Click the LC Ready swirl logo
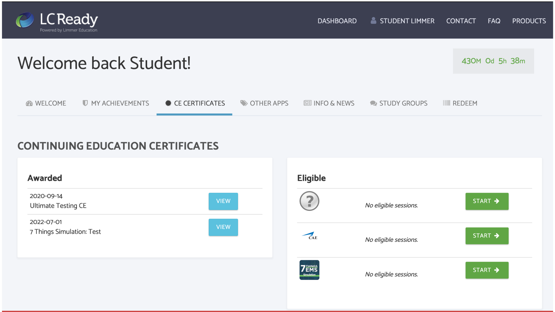Viewport: 555px width, 312px height. 25,20
